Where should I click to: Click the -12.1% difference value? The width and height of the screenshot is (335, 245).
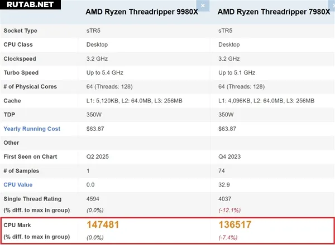click(x=229, y=210)
